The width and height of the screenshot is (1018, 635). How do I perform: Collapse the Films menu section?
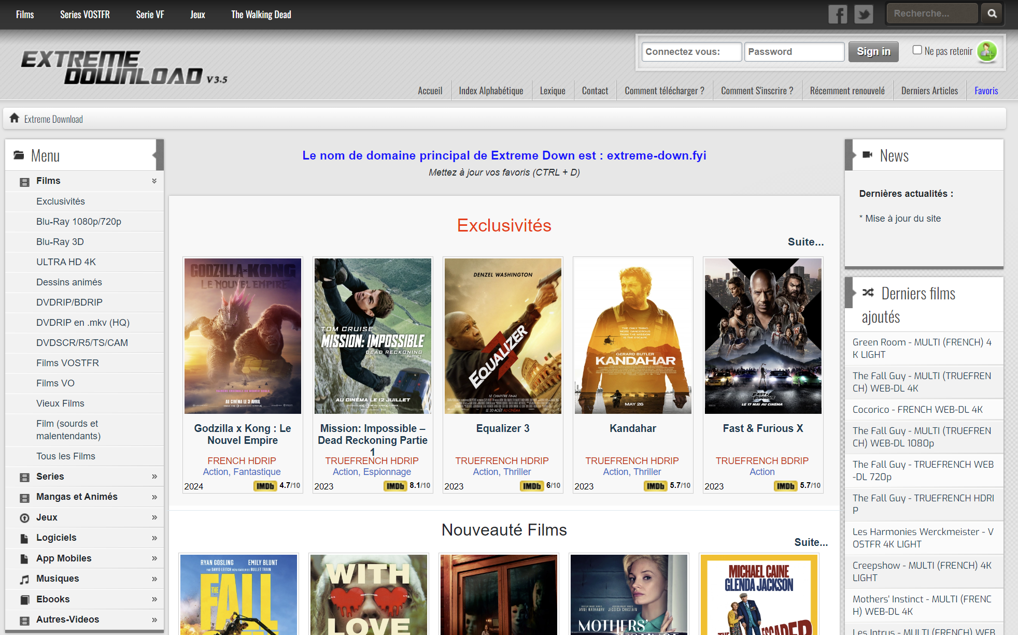[154, 181]
